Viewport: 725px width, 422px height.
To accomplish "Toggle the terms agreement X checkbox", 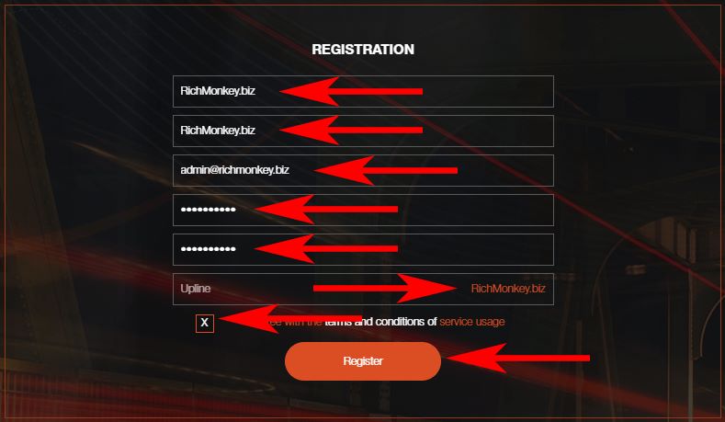I will (204, 323).
